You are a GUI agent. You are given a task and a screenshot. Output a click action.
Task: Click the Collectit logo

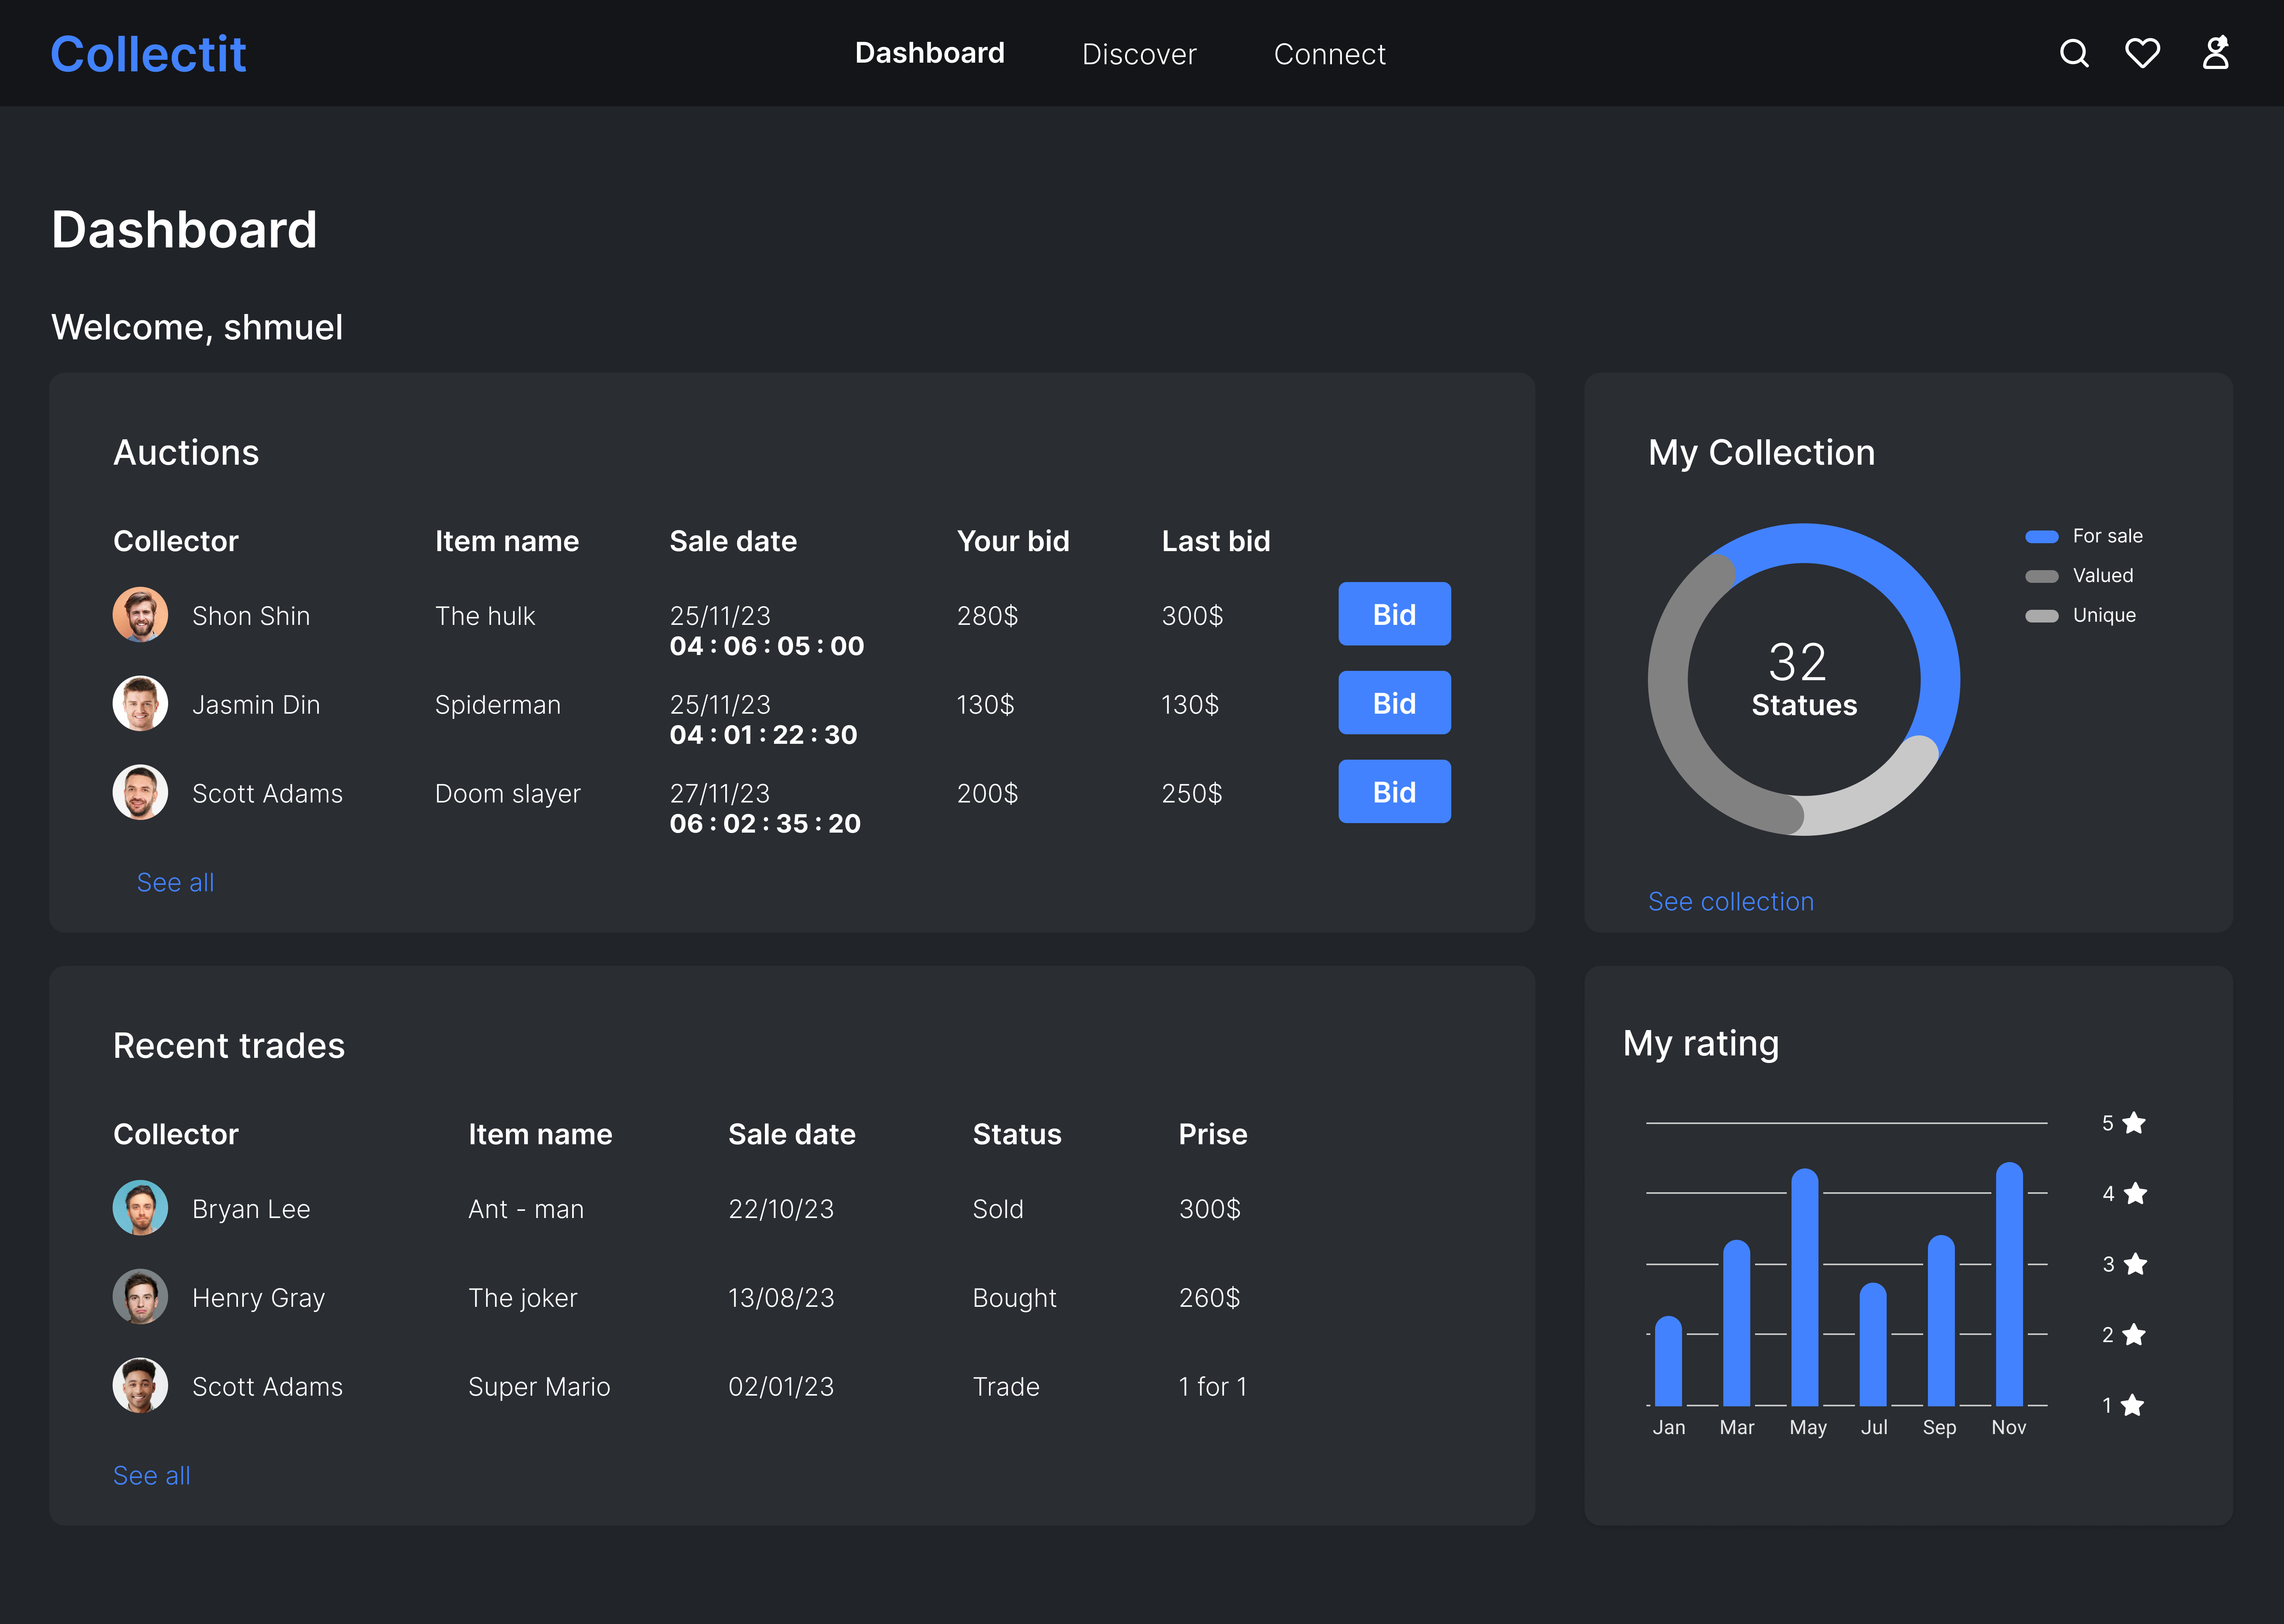148,54
